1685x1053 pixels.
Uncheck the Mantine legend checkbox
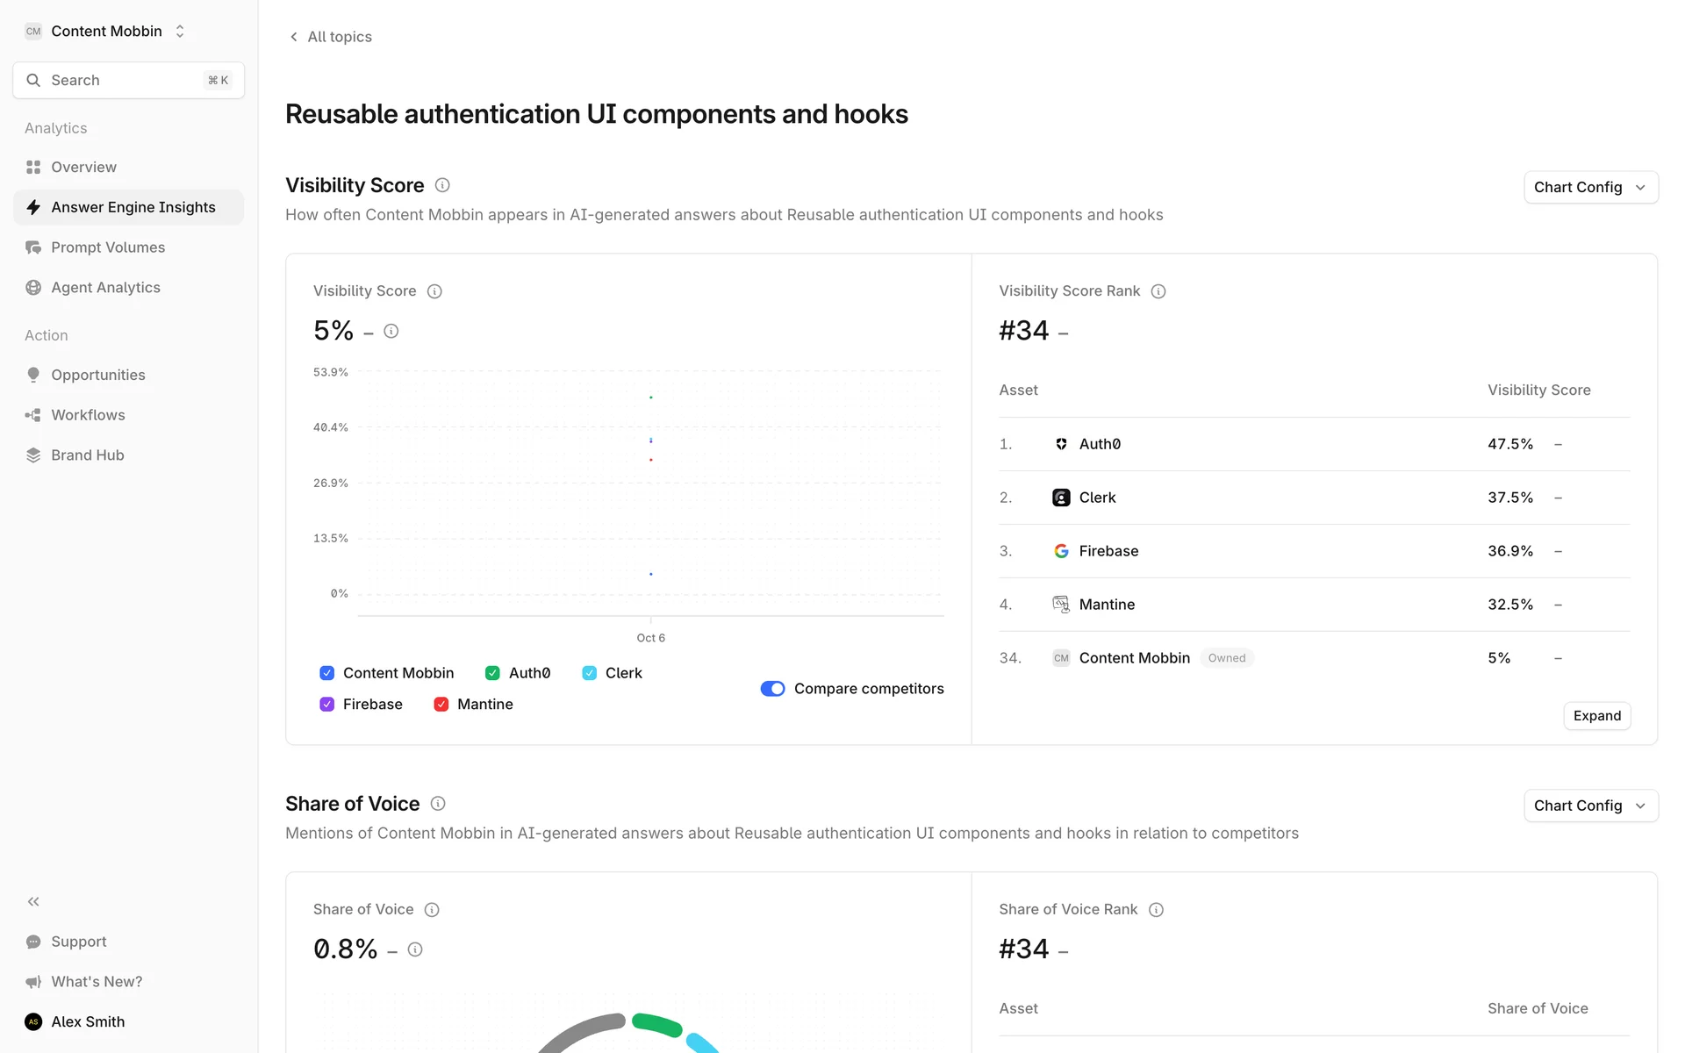click(441, 705)
